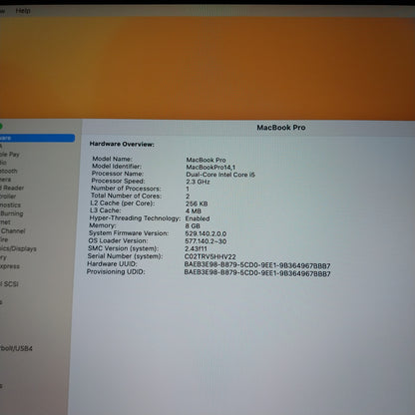Open Thunderbolt/USB4 in the sidebar

pos(16,348)
